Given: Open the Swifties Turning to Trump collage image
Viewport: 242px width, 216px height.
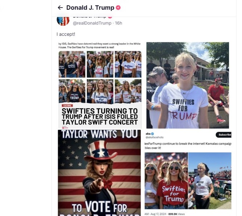Looking at the screenshot, I should [100, 86].
